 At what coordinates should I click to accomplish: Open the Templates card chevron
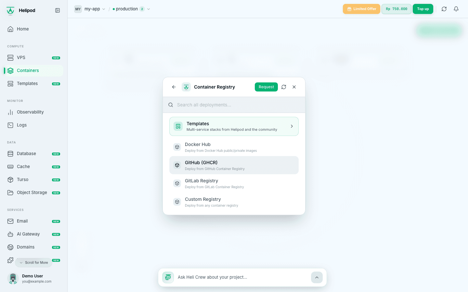point(292,126)
